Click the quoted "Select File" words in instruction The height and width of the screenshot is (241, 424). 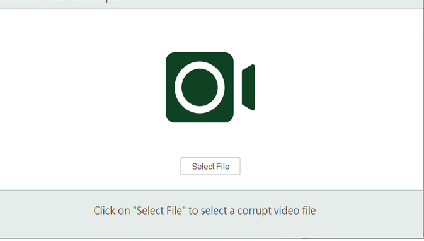click(x=159, y=210)
